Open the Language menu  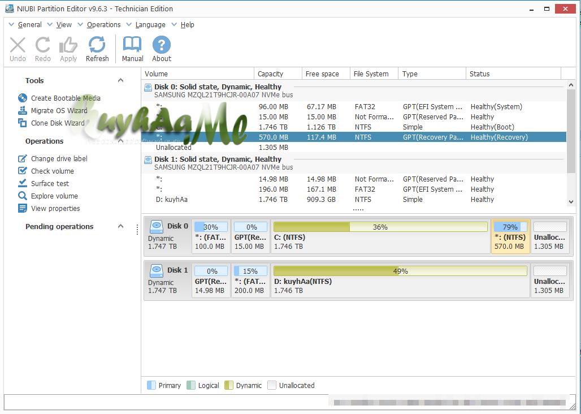[x=150, y=25]
